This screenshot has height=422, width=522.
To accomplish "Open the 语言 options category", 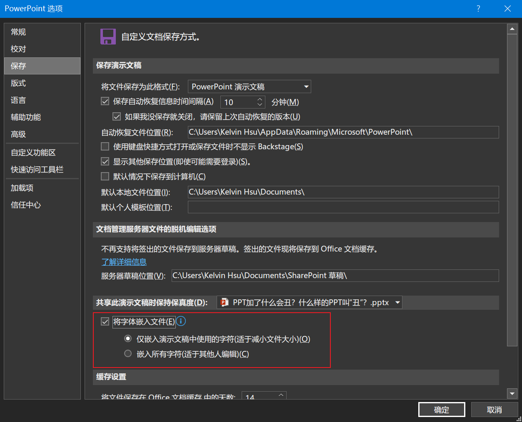I will 42,100.
